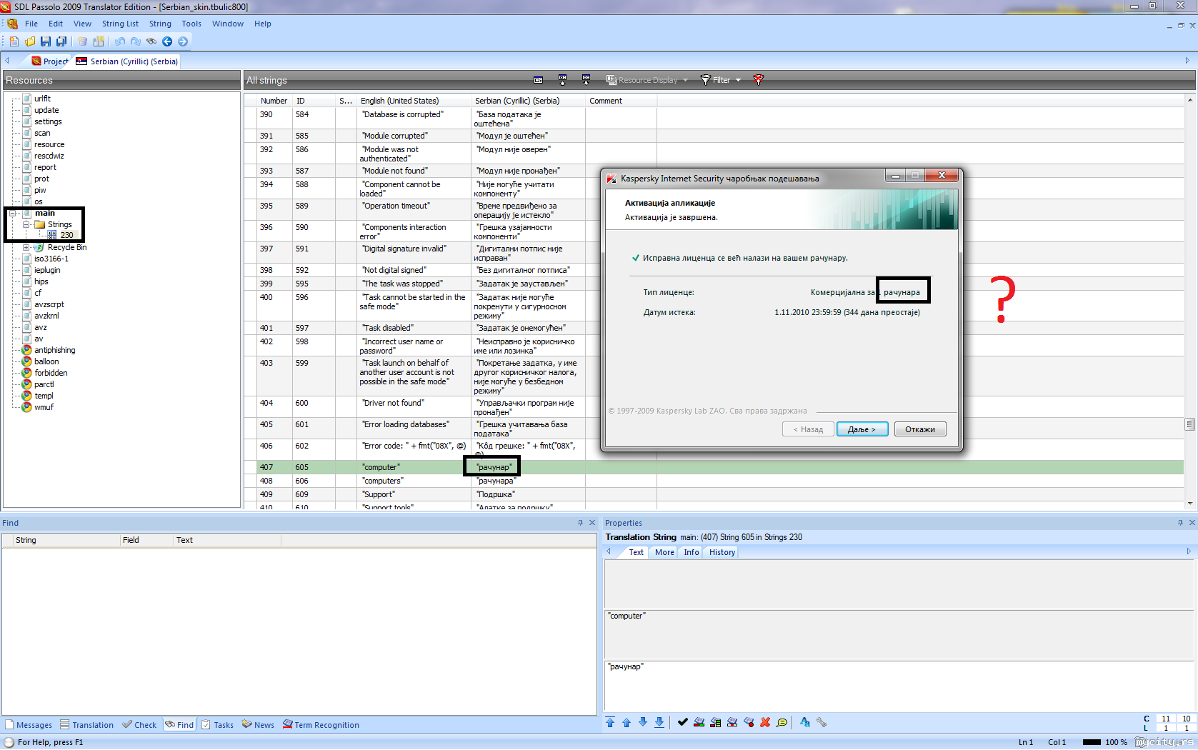Navigate back with the blue left arrow
1198x750 pixels.
(167, 41)
